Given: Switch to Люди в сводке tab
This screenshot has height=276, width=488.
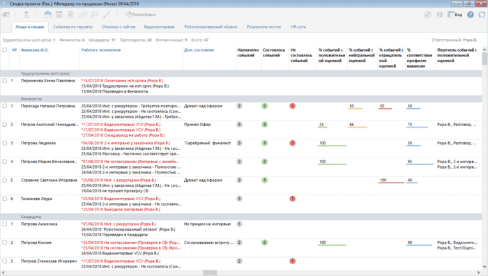Looking at the screenshot, I should pyautogui.click(x=30, y=26).
